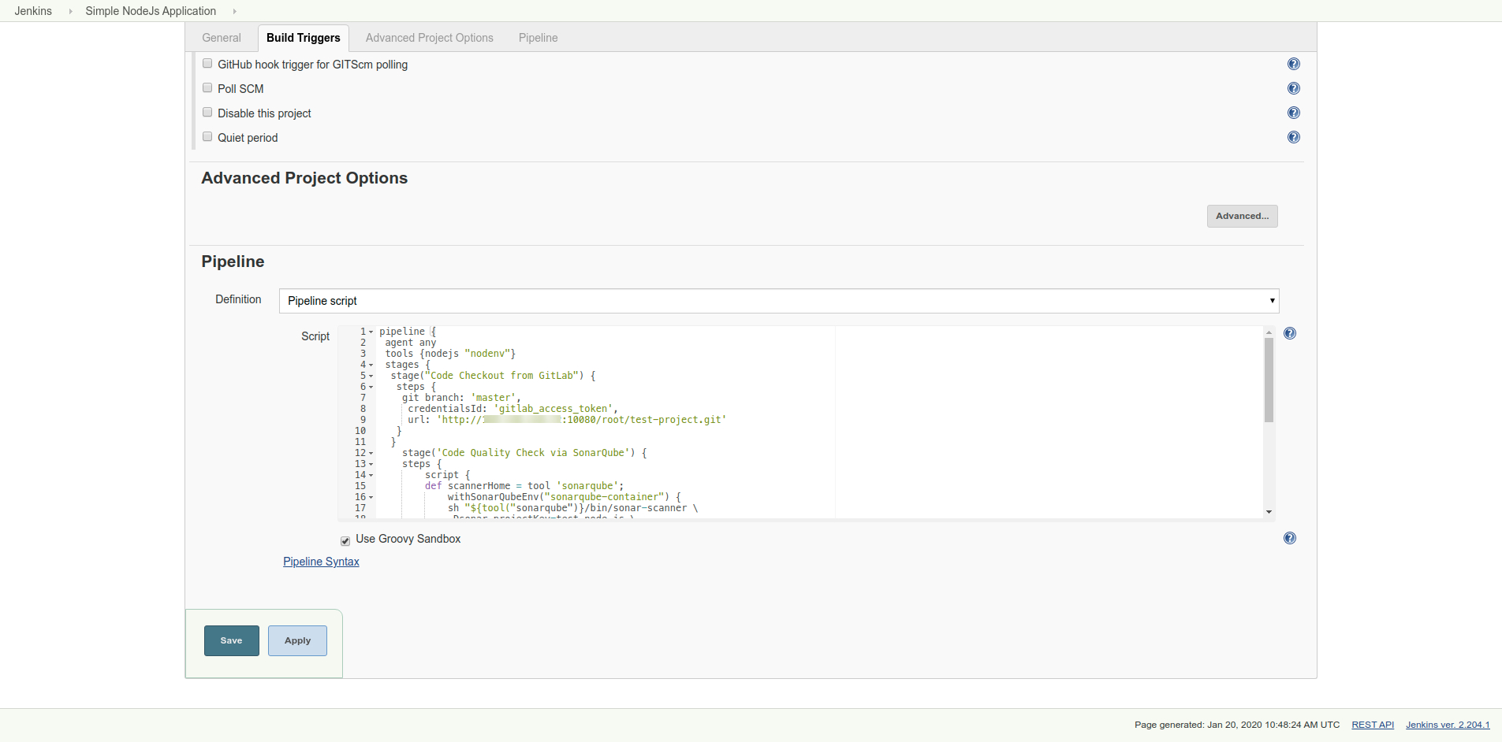The image size is (1502, 742).
Task: Click the Advanced... button
Action: tap(1242, 217)
